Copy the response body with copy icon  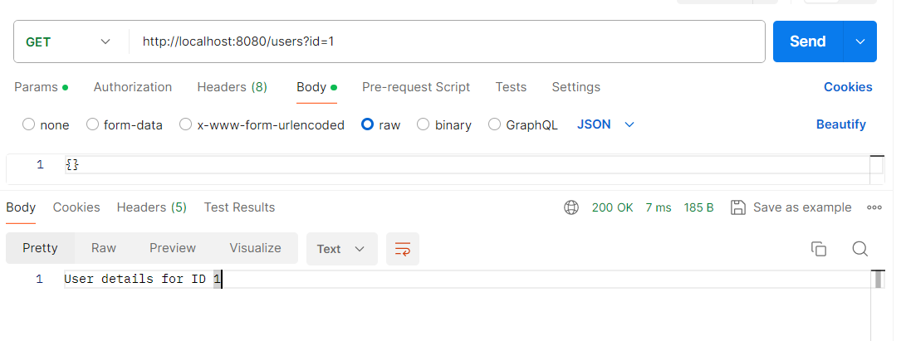tap(819, 249)
